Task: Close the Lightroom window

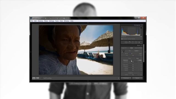Action: coord(143,18)
